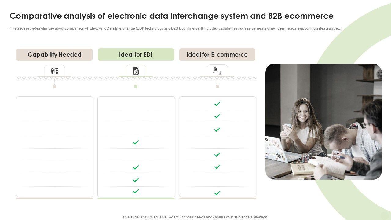Select the Ideal for EDI header
The width and height of the screenshot is (391, 220).
point(136,55)
